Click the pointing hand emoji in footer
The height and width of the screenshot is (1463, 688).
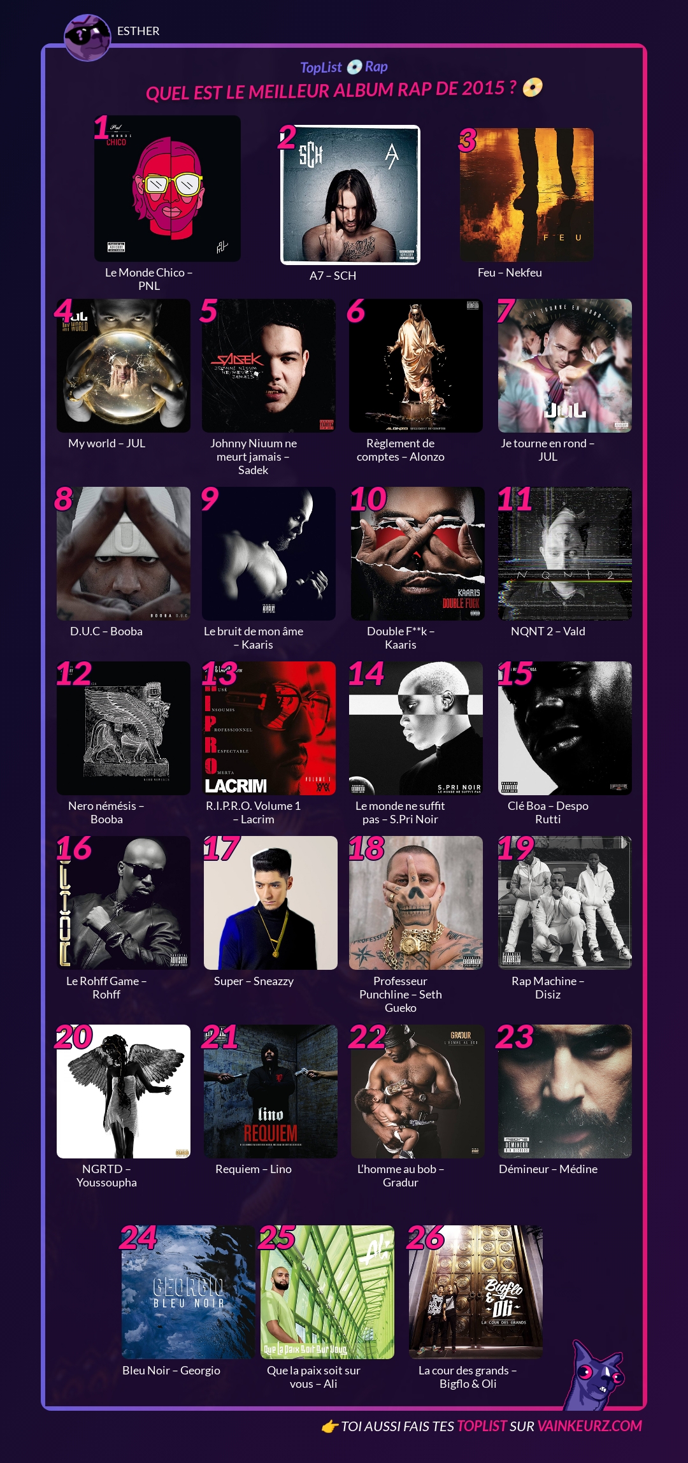coord(329,1426)
